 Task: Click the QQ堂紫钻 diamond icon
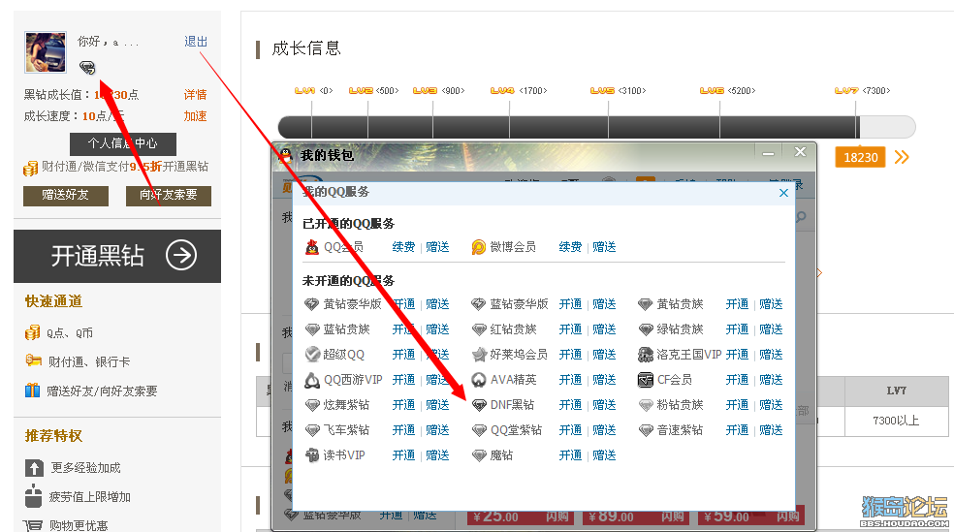tap(479, 430)
